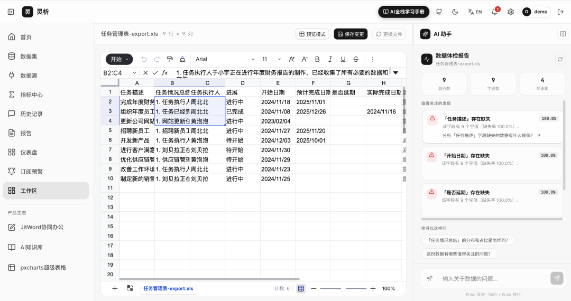Open 数据源 in sidebar

coord(45,76)
